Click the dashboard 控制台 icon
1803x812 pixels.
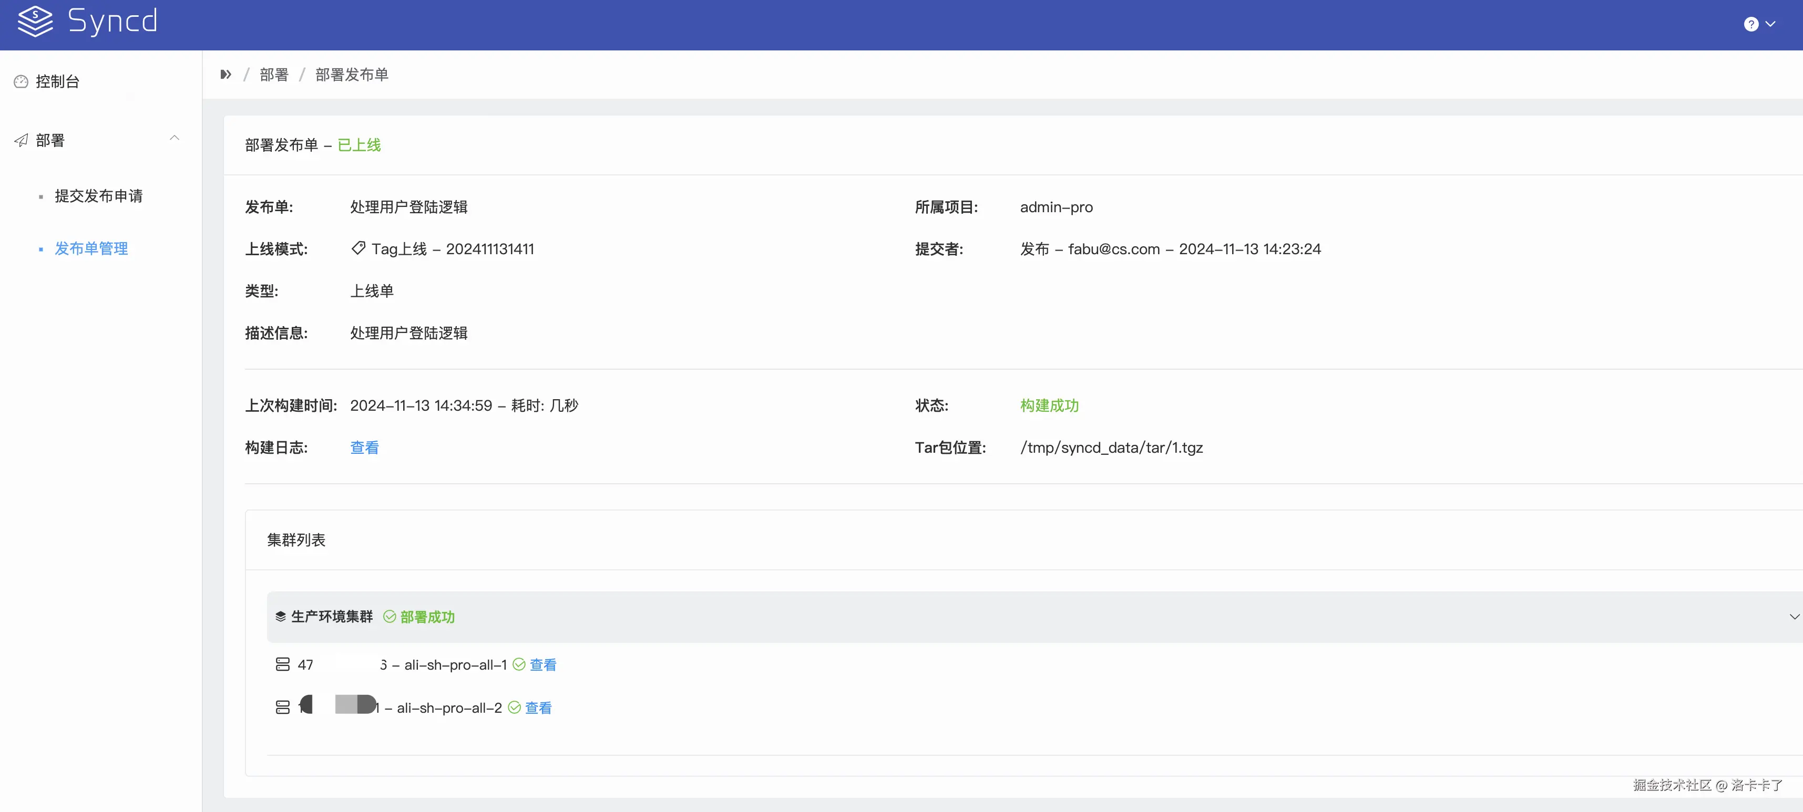(x=21, y=82)
